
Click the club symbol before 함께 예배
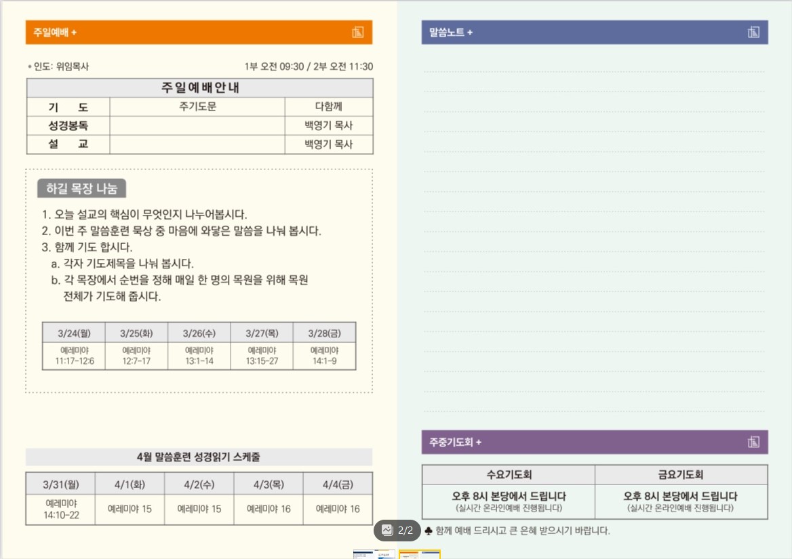pyautogui.click(x=428, y=531)
